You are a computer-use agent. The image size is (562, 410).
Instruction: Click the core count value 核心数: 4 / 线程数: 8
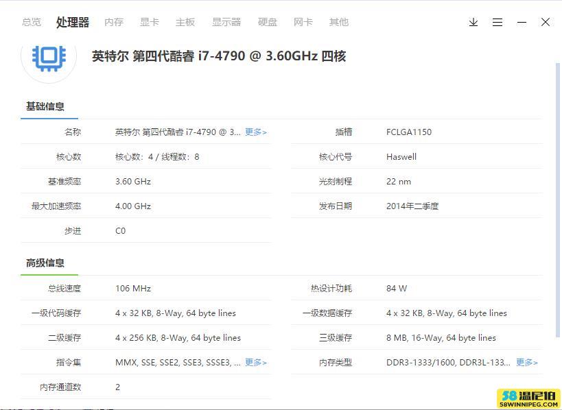(x=157, y=157)
